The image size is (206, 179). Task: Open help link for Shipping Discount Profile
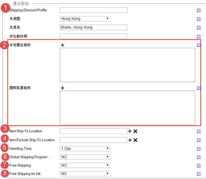tap(199, 10)
